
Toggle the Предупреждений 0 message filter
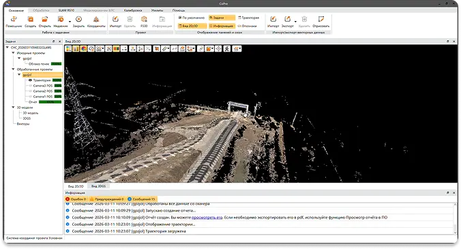(x=106, y=199)
